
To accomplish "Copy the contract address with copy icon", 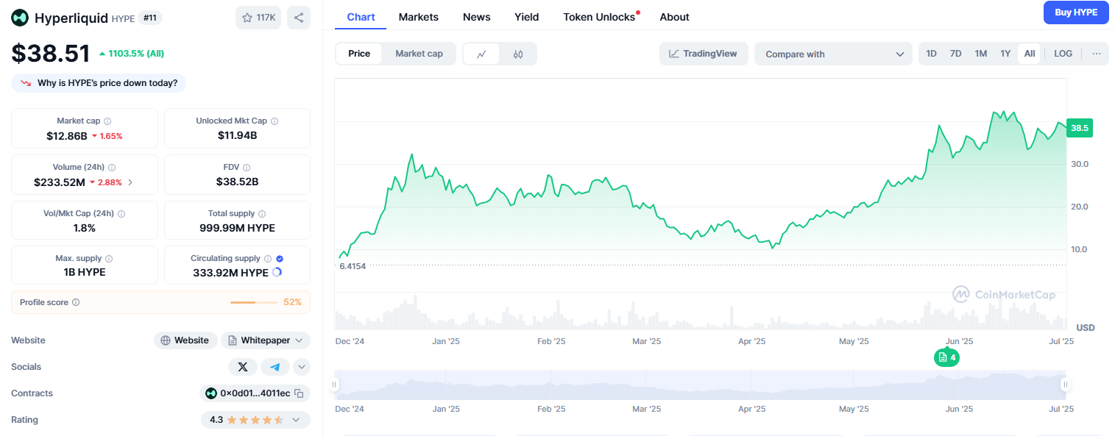I will point(297,393).
